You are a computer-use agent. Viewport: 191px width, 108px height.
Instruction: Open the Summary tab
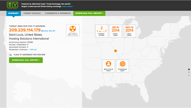click(x=13, y=13)
